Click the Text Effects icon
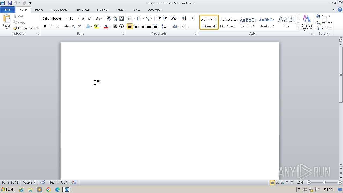 88,26
